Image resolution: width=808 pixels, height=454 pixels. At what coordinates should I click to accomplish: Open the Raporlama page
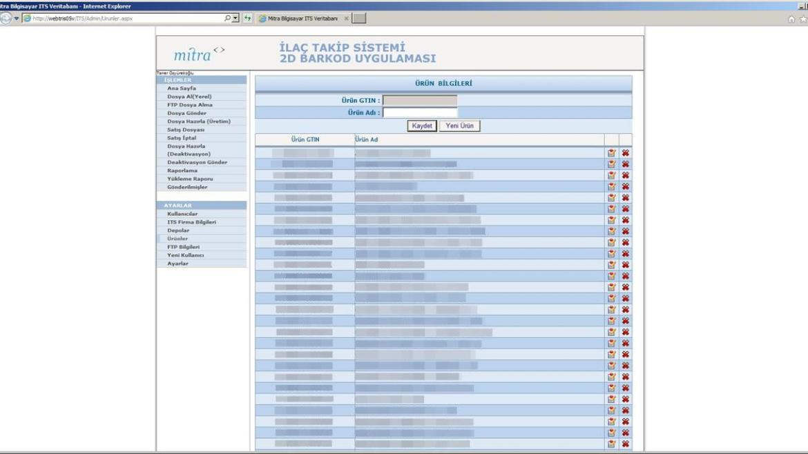[182, 170]
